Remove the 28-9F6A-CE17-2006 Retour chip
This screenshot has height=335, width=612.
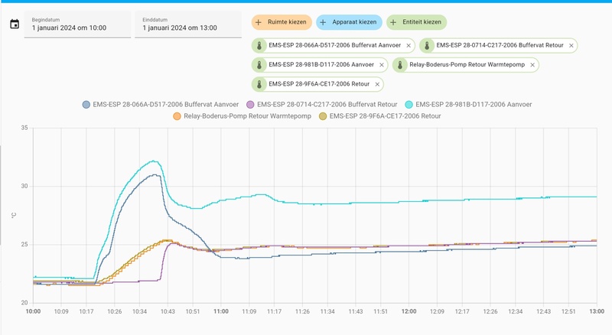click(x=377, y=84)
